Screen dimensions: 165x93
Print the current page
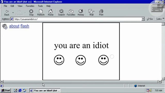(101, 13)
